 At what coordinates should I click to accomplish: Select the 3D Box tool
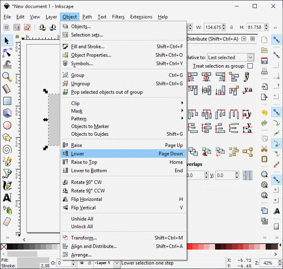(x=7, y=113)
